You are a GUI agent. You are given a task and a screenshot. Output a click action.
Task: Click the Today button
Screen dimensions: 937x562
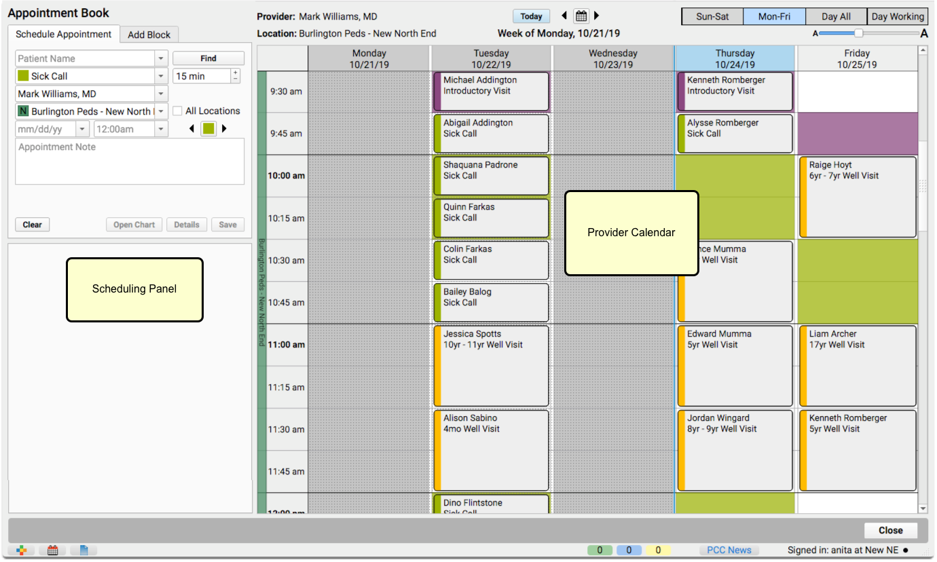coord(532,16)
